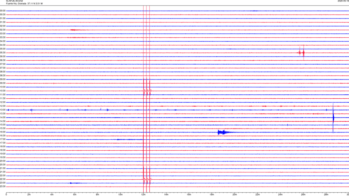Image resolution: width=349 pixels, height=196 pixels.
Task: Click the 06:00 time label
Action: 3,57
